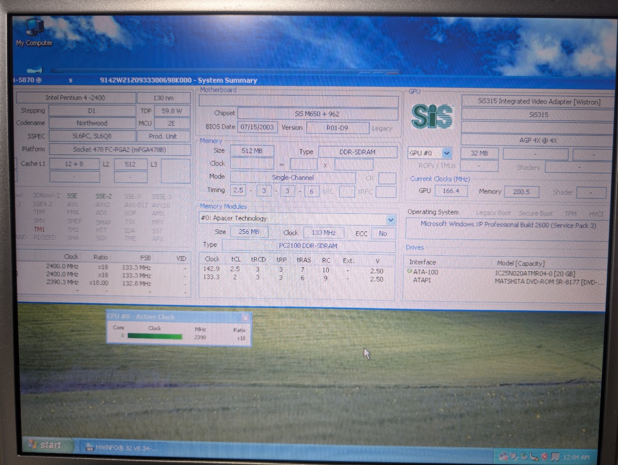Image resolution: width=618 pixels, height=465 pixels.
Task: Open the GPU #0 selector dropdown
Action: tap(447, 153)
